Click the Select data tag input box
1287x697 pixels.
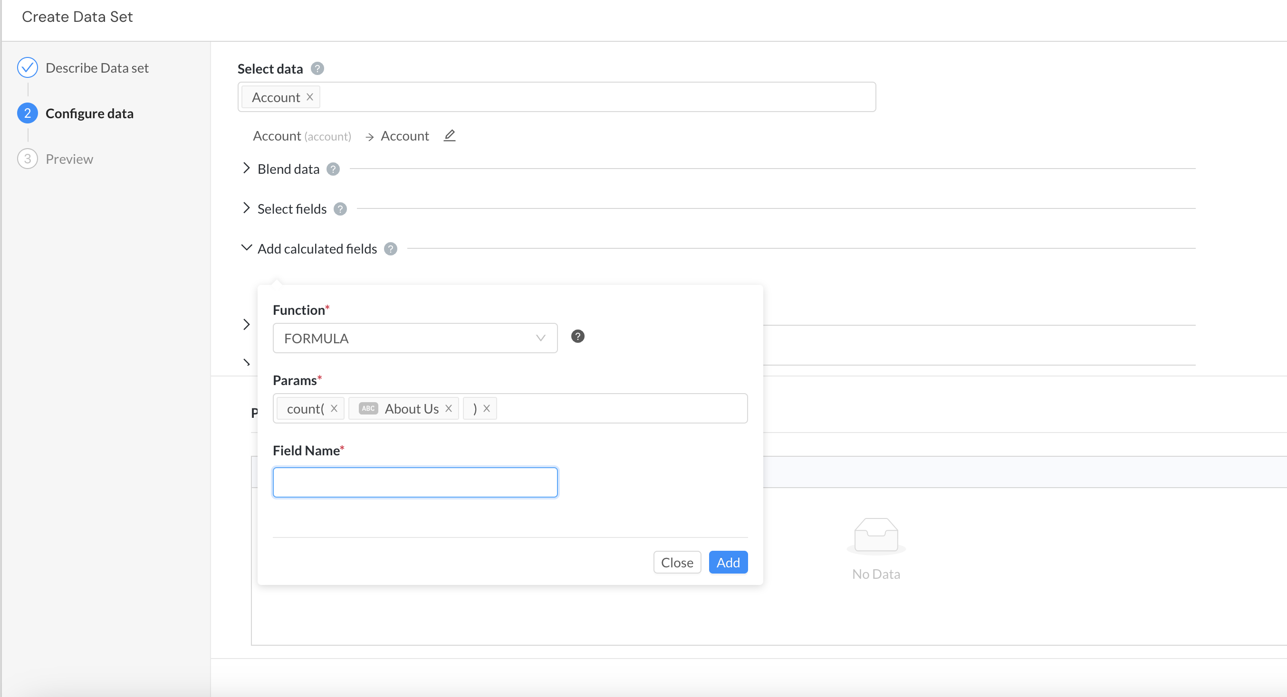coord(557,97)
